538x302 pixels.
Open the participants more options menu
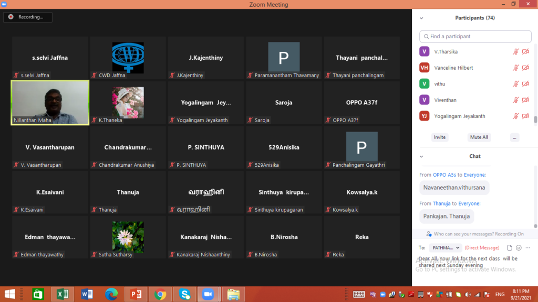pyautogui.click(x=514, y=137)
